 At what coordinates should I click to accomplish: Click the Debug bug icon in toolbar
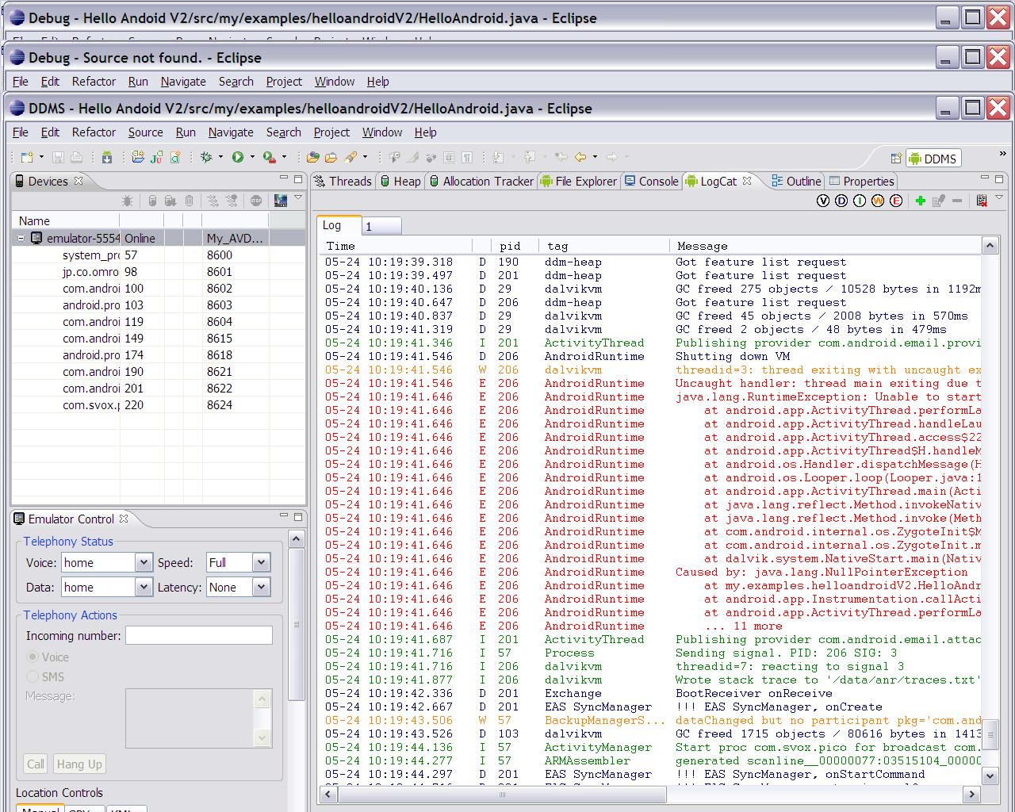click(x=206, y=157)
